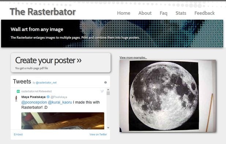Viewport: 226px width, 144px height.
Task: Click the 'You get a multi-page pdf file' text
Action: [x=31, y=68]
